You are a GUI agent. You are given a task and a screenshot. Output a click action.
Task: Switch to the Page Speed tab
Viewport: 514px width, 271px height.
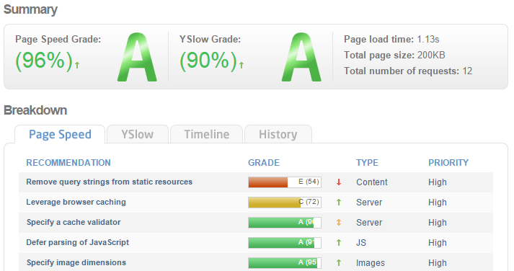point(60,134)
